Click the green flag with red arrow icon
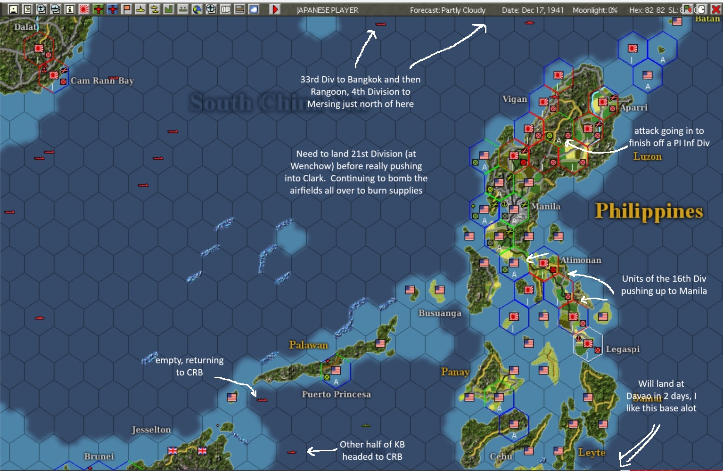 (687, 9)
